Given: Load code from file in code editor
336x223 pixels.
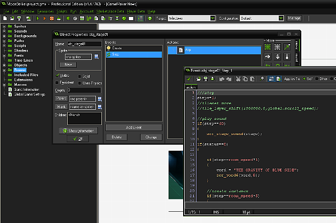Looking at the screenshot, I should tap(198, 79).
